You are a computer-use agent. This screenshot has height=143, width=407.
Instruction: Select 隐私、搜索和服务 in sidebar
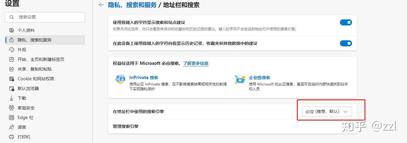tap(45, 40)
